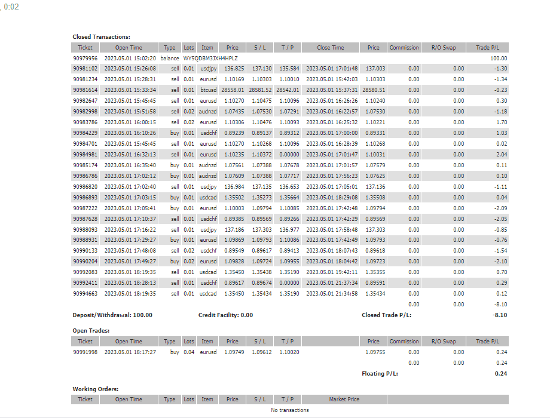This screenshot has height=418, width=550.
Task: Select the Closed Transactions heading
Action: (102, 37)
